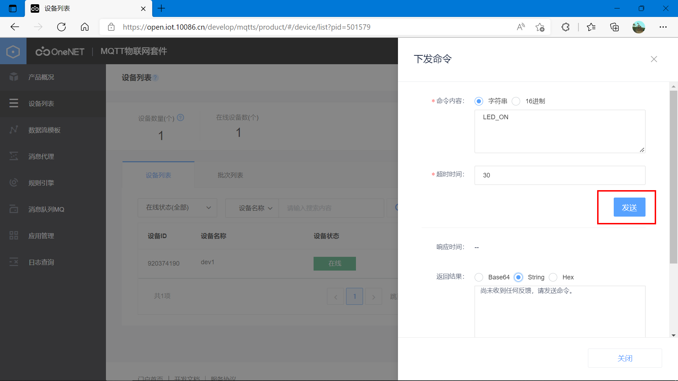The image size is (678, 381).
Task: Open 消息代理 in sidebar
Action: pyautogui.click(x=53, y=157)
